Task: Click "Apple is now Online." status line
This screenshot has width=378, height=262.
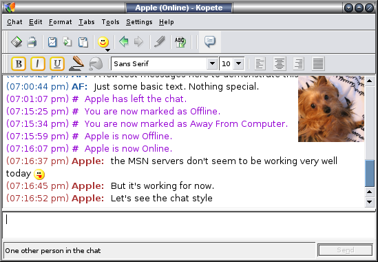Action: coord(128,149)
